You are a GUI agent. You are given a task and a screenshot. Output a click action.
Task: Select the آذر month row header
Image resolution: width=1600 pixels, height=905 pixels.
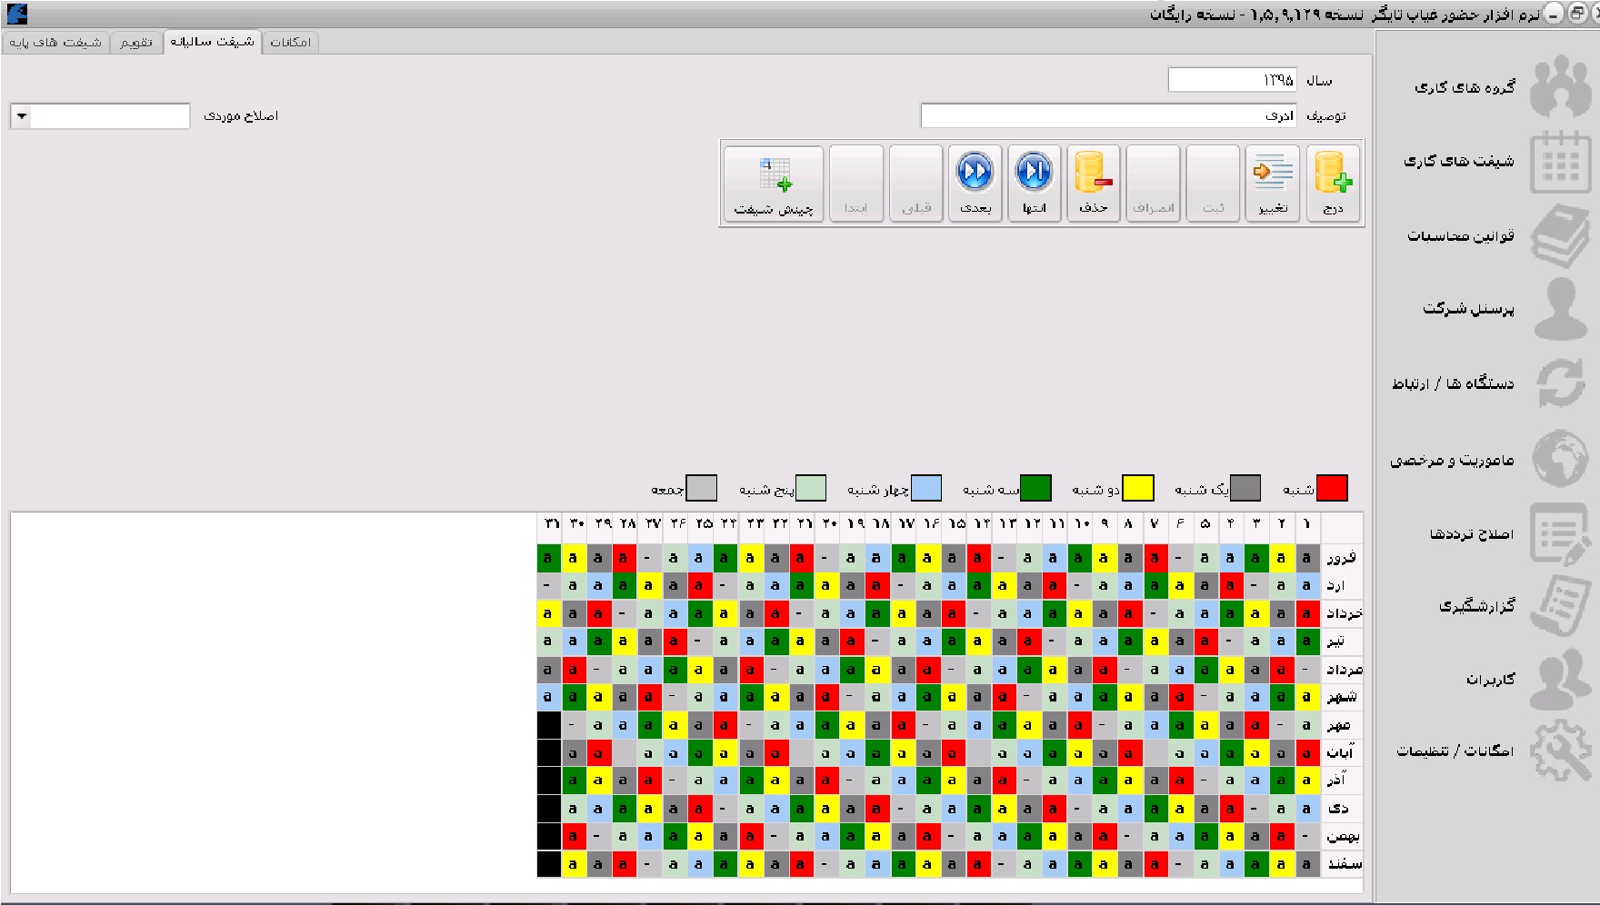(x=1342, y=781)
